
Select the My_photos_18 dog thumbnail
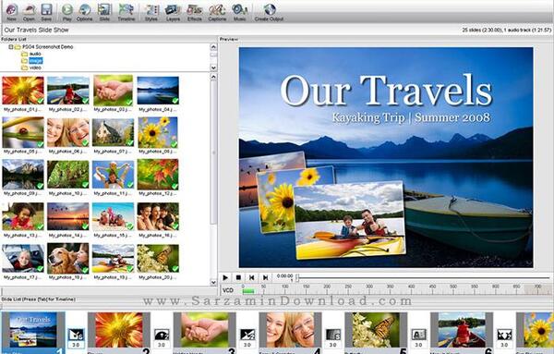[67, 258]
